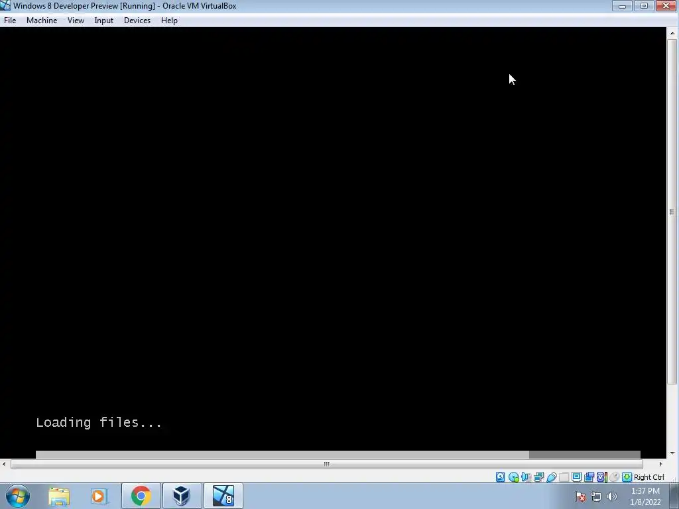This screenshot has height=509, width=679.
Task: Click the vertical scrollbar up arrow
Action: (x=672, y=33)
